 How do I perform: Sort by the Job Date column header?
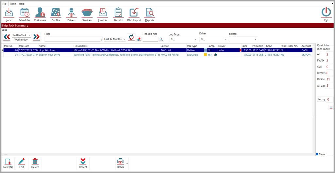click(x=28, y=46)
